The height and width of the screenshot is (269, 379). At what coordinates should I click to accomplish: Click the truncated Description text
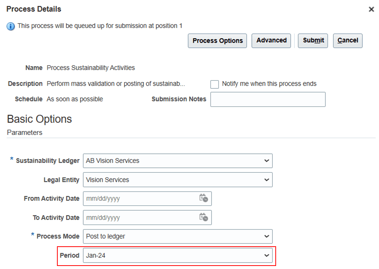pos(116,84)
